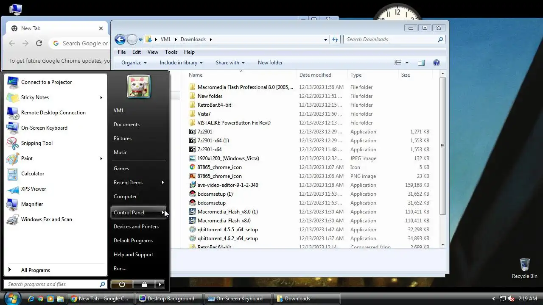Image resolution: width=543 pixels, height=305 pixels.
Task: Open the Organize dropdown
Action: coord(134,63)
